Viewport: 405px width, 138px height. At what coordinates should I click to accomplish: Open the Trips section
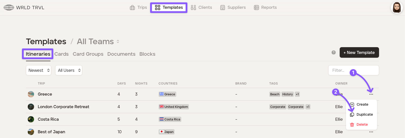[138, 8]
